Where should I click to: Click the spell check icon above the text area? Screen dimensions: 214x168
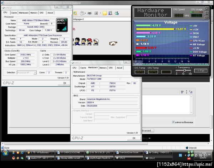point(182,92)
